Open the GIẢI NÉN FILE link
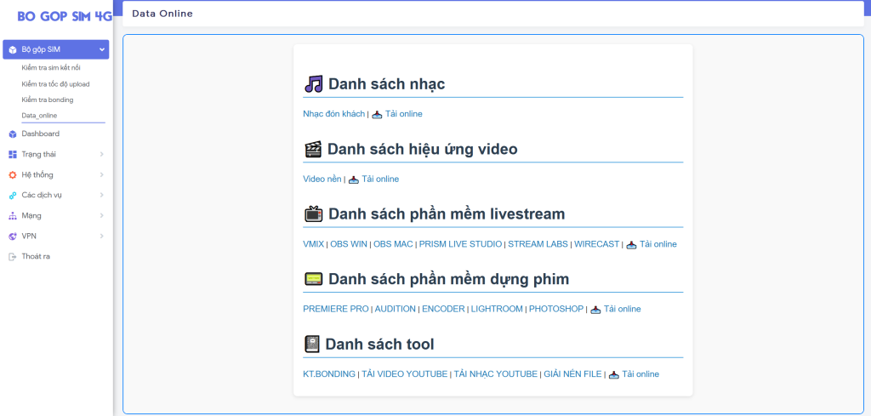 coord(572,373)
